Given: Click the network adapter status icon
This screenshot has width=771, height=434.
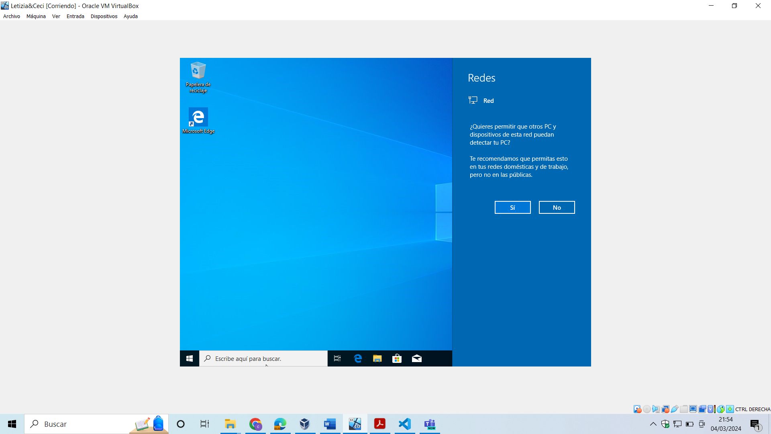Looking at the screenshot, I should 665,409.
